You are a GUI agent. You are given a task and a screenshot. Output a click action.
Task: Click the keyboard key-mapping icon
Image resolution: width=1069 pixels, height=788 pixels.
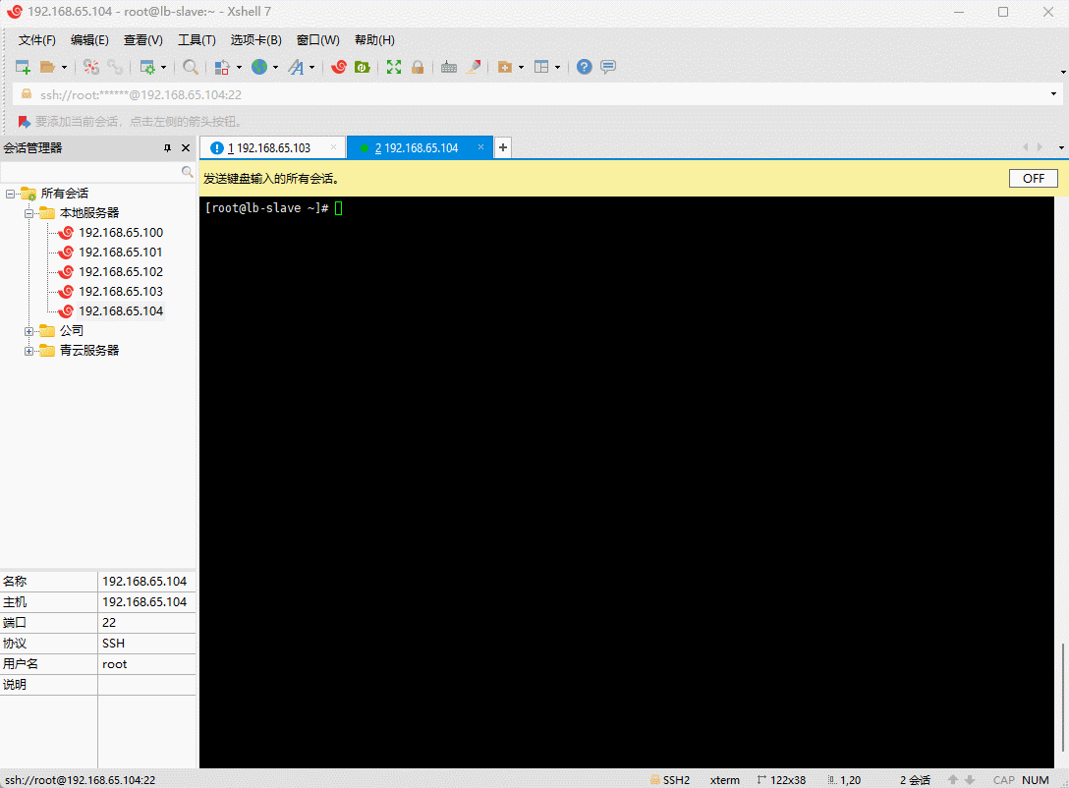coord(449,67)
